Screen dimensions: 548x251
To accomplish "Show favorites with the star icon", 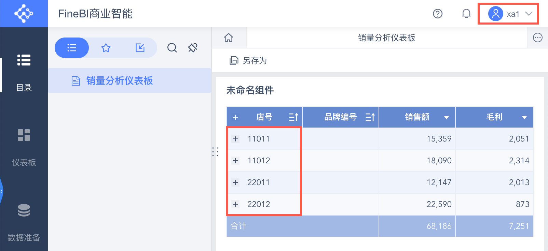I will [106, 48].
